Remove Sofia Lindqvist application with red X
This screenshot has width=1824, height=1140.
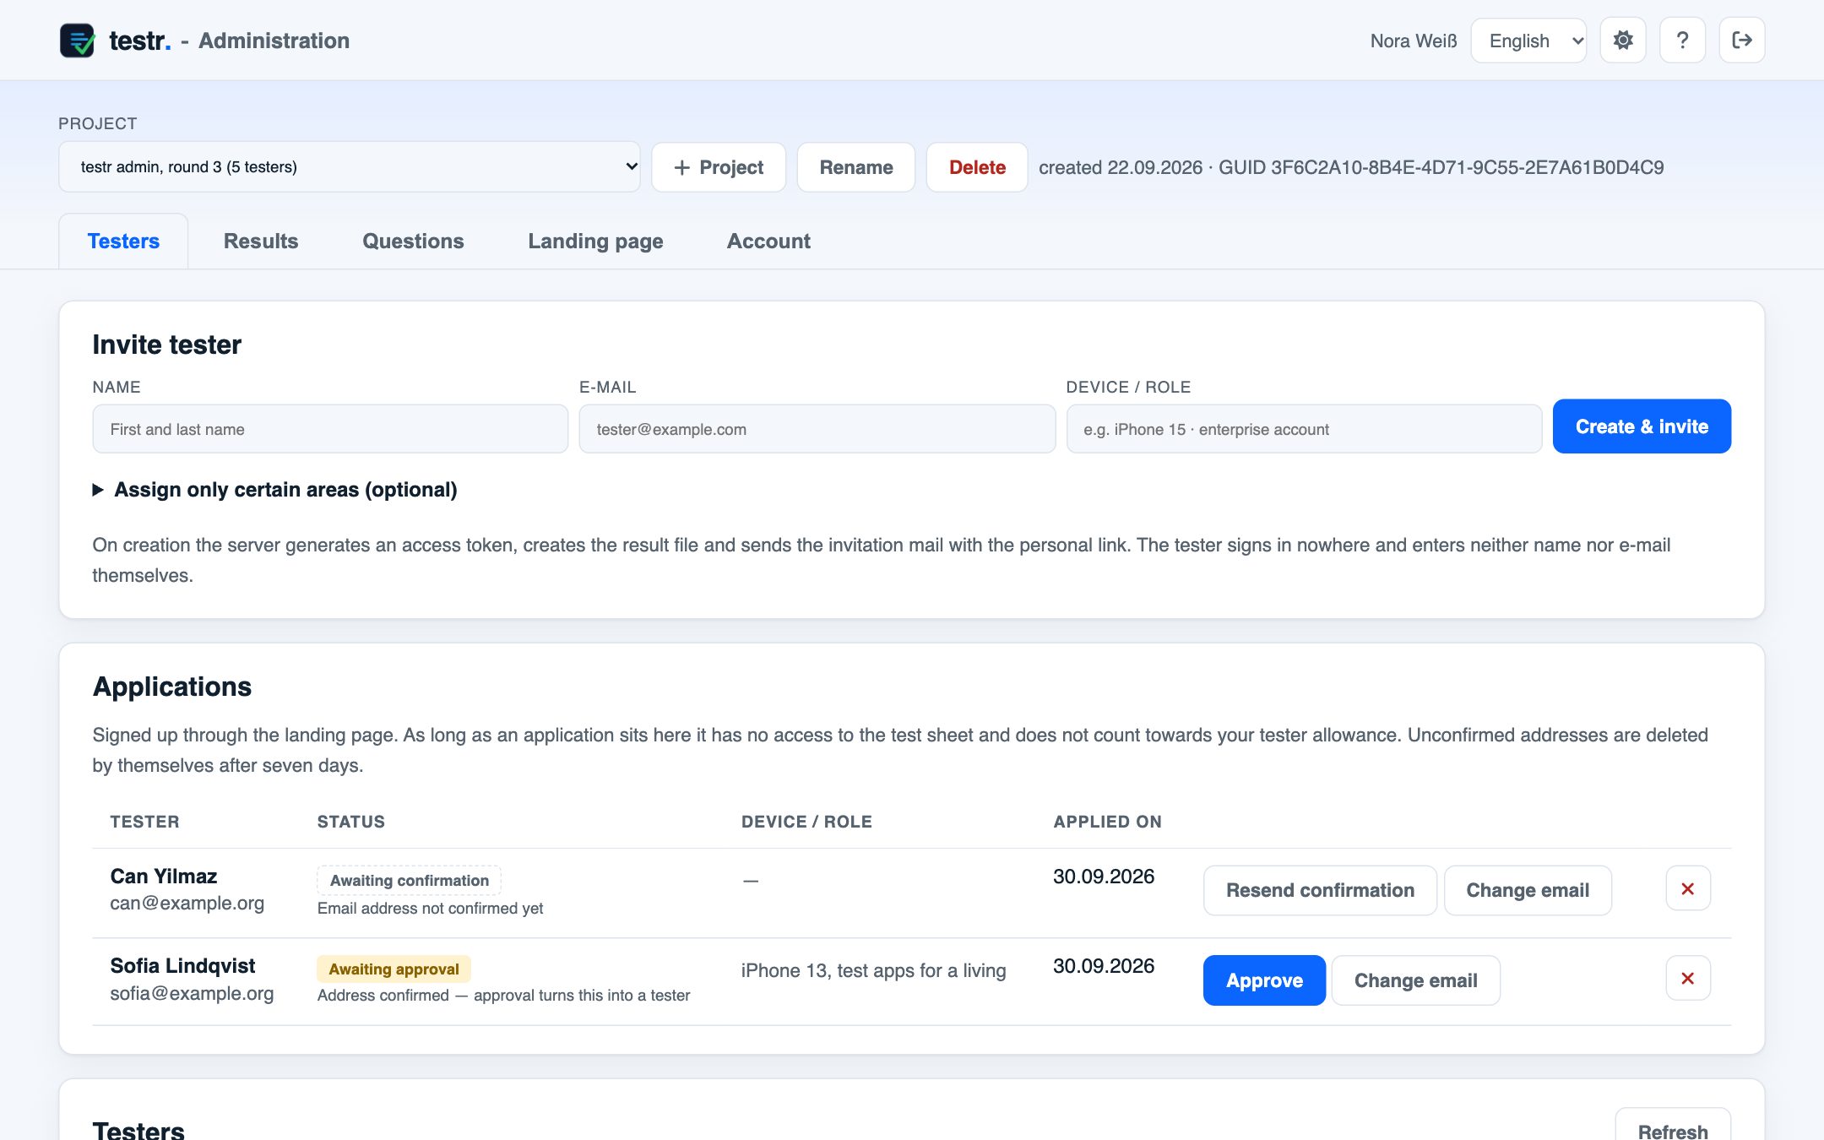point(1688,978)
